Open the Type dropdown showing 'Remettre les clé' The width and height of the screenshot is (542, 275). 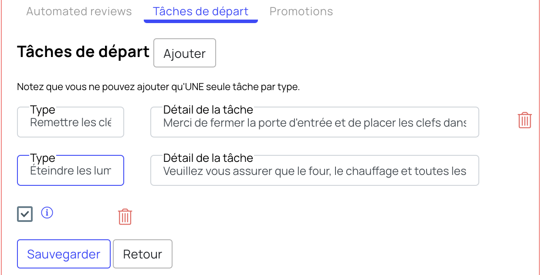coord(71,122)
